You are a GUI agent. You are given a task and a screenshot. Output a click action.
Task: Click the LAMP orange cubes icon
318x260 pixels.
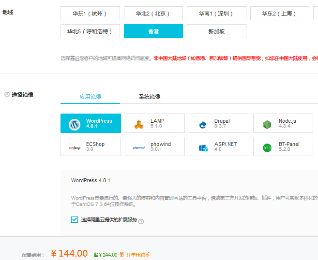[139, 125]
